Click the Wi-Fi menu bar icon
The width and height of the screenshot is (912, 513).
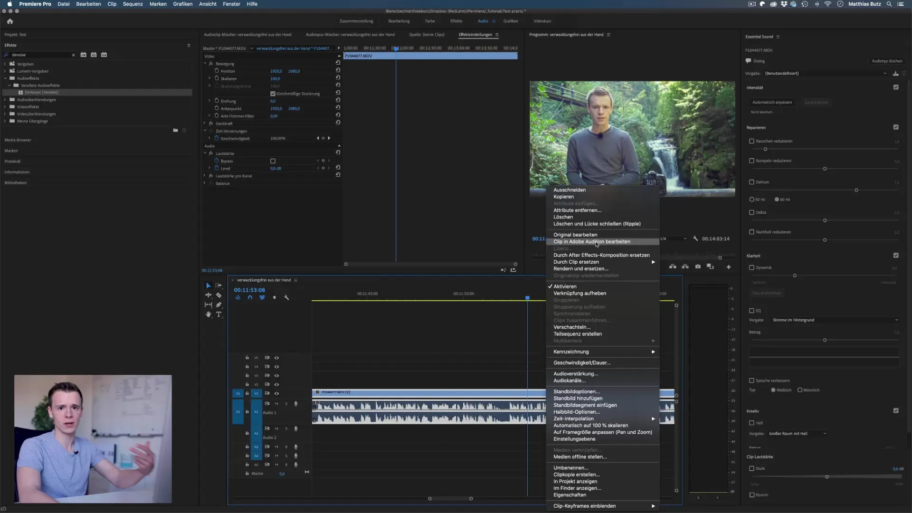pyautogui.click(x=828, y=4)
